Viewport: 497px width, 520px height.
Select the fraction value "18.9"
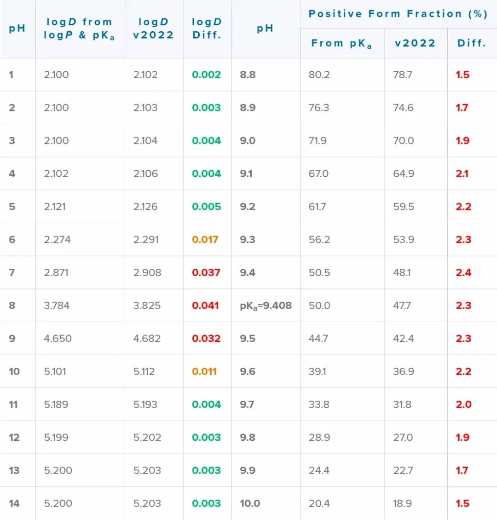pos(403,503)
